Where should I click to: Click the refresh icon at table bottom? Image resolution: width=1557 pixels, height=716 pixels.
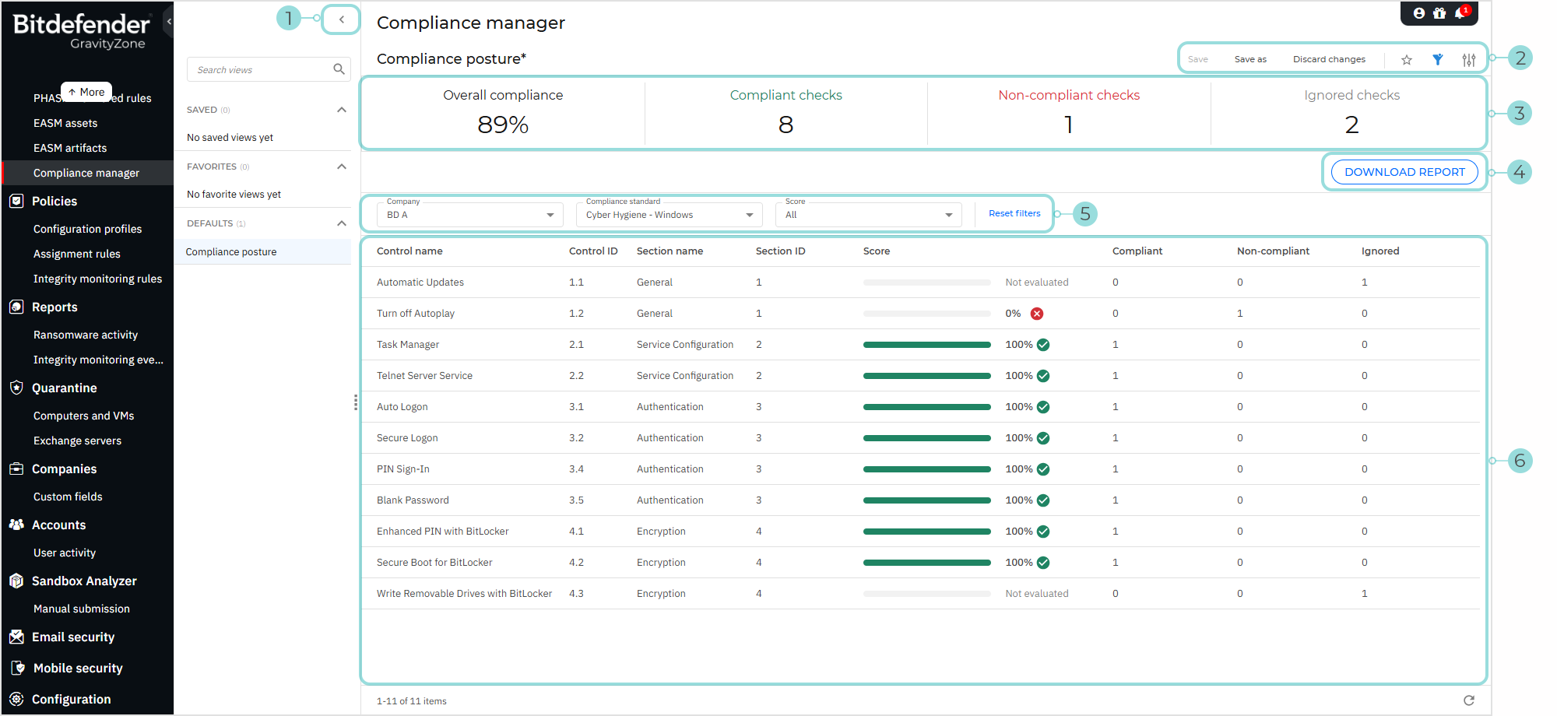point(1470,700)
